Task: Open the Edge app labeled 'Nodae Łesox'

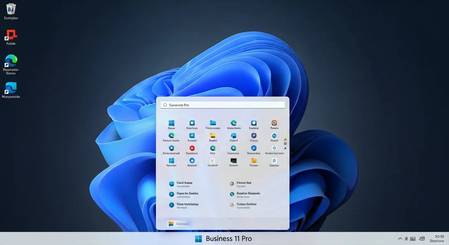Action: tap(234, 125)
